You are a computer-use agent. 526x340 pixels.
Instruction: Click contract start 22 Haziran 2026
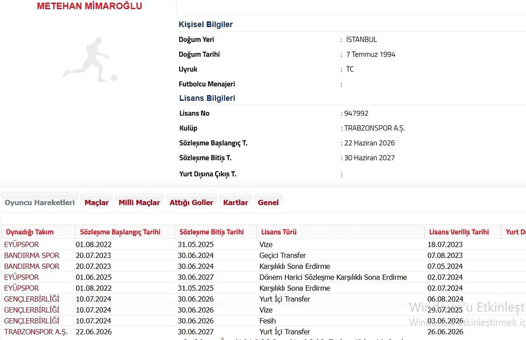pos(370,143)
